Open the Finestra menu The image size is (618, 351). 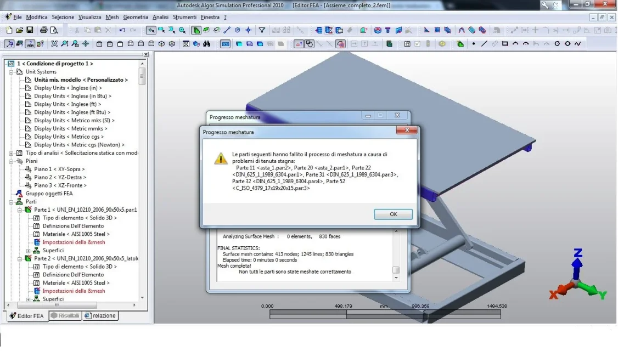pos(210,17)
